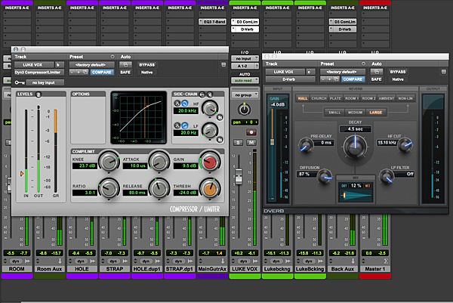Mute the LUKE VOX track
Screen dimensions: 453x303
(251, 142)
